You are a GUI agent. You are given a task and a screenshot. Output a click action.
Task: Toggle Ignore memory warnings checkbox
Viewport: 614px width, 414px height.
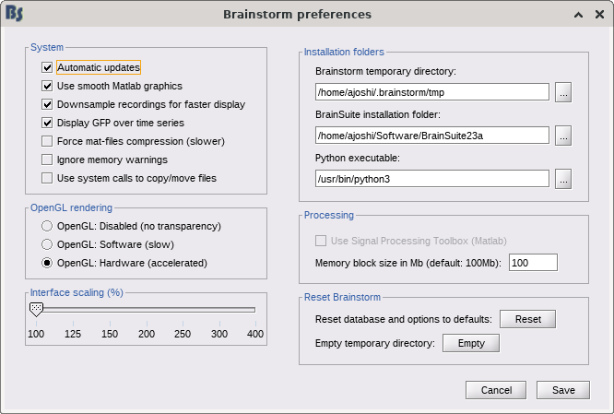[47, 160]
